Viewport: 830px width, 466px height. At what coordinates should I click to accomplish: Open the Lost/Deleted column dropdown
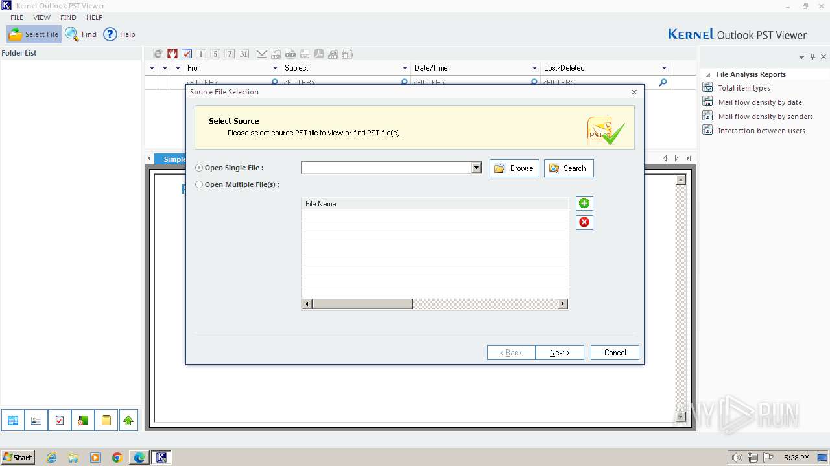(664, 68)
